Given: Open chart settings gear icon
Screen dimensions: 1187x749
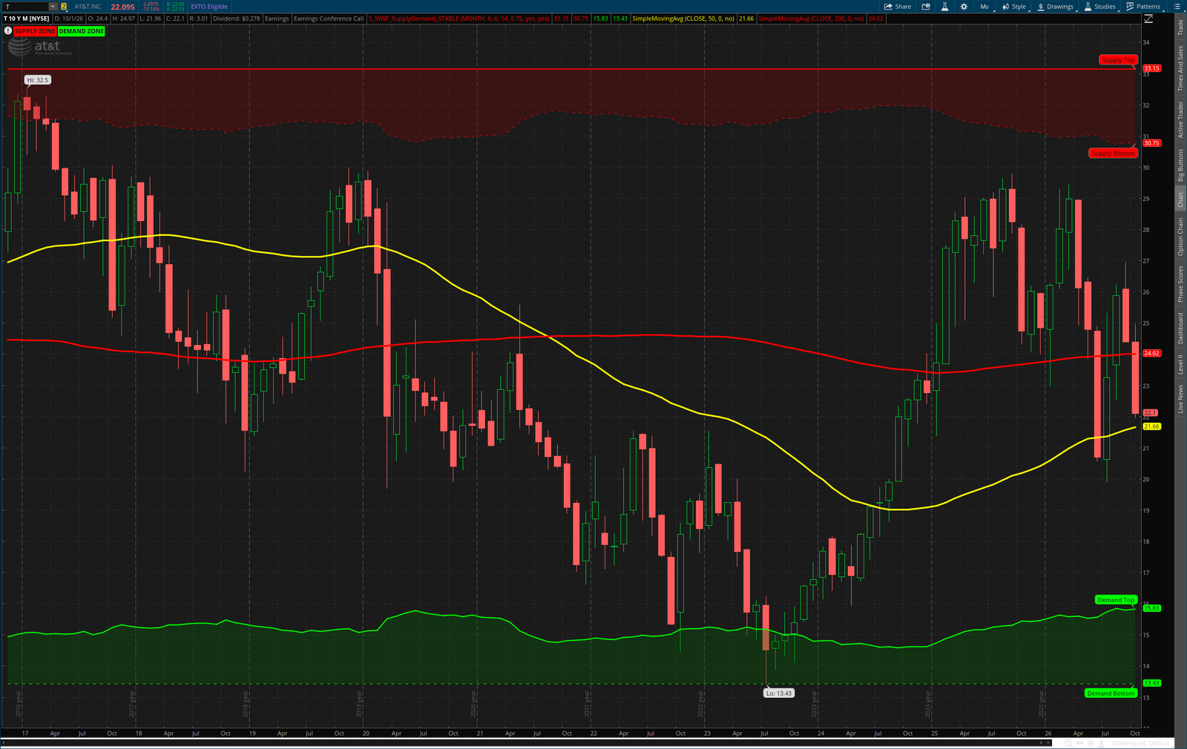Looking at the screenshot, I should tap(964, 7).
